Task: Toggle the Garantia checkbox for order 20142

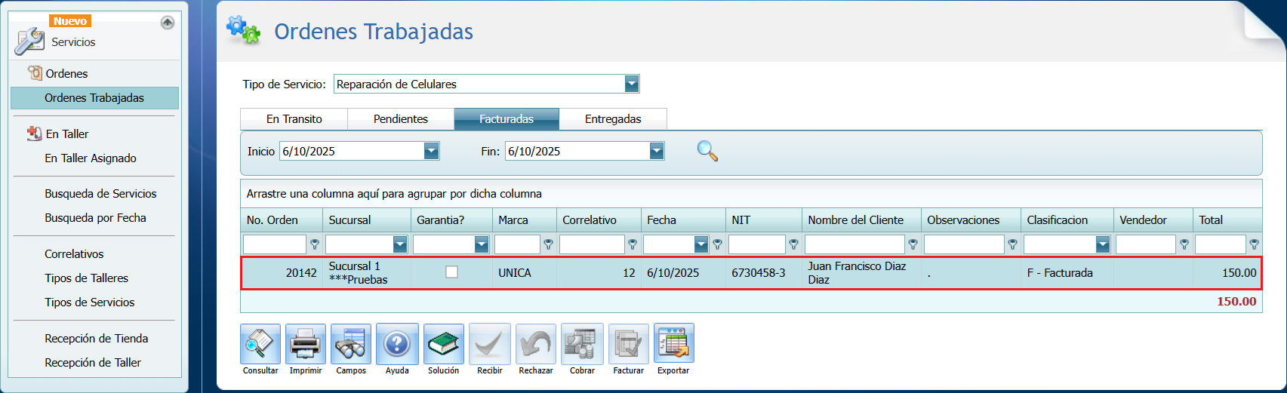Action: [x=451, y=272]
